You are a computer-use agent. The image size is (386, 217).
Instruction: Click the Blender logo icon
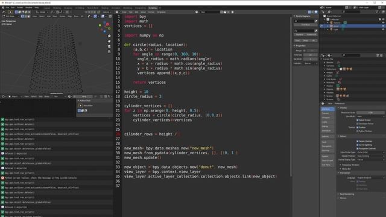click(2, 8)
